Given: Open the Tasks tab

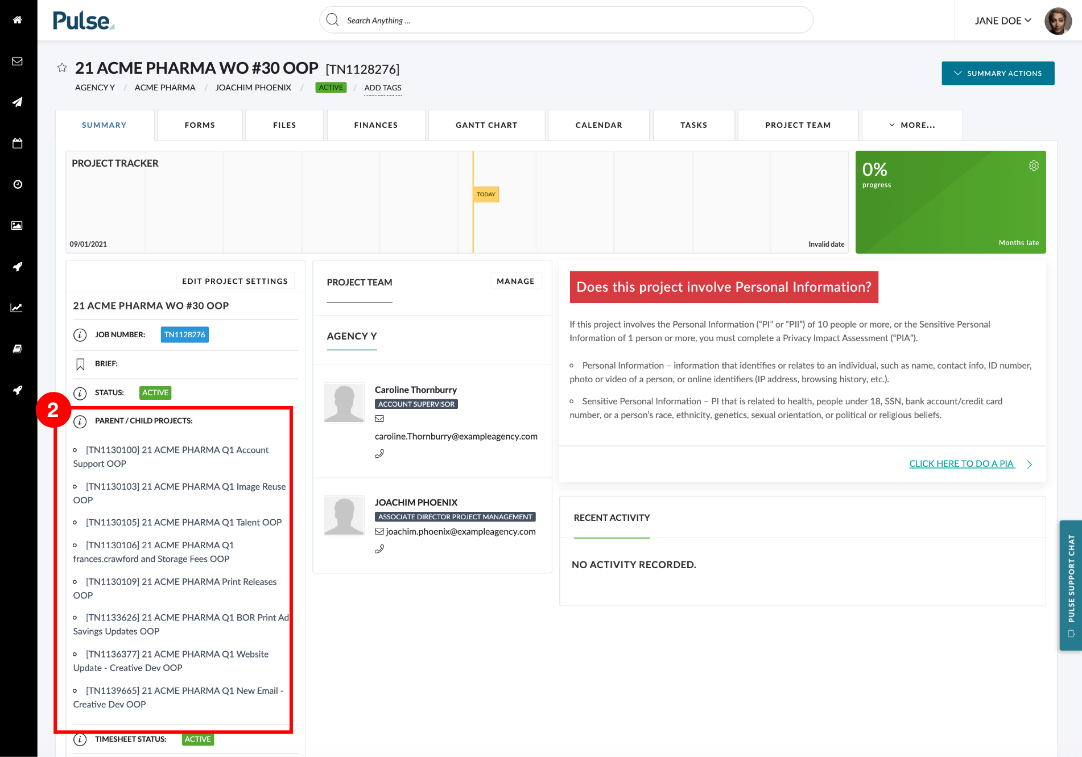Looking at the screenshot, I should coord(694,125).
